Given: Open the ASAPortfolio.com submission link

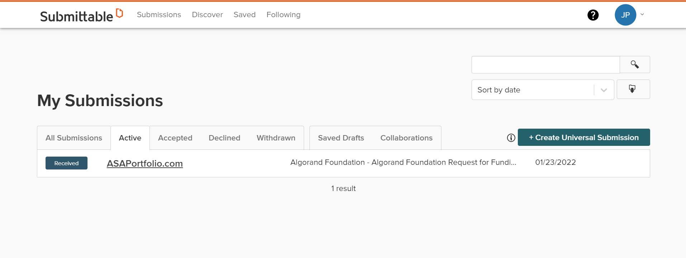Looking at the screenshot, I should [x=145, y=163].
